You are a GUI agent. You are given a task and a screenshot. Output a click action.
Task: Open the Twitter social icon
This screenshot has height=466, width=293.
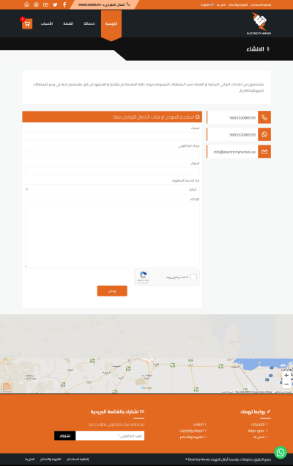click(55, 4)
